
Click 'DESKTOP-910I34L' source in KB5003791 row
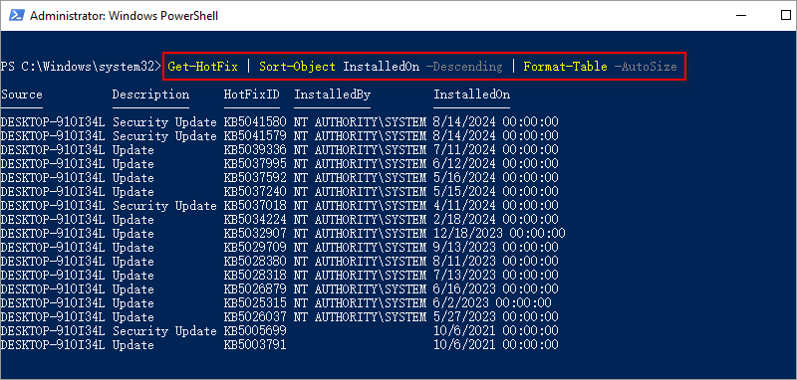tap(53, 345)
